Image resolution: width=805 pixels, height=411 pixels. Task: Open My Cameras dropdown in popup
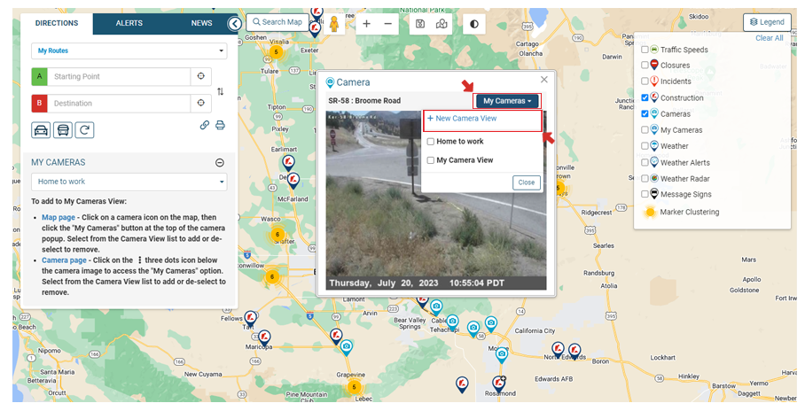(507, 101)
